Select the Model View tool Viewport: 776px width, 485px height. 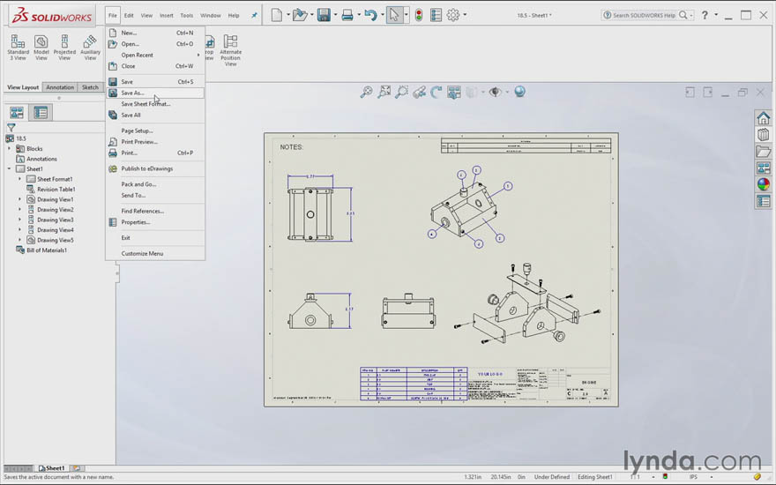pyautogui.click(x=41, y=48)
